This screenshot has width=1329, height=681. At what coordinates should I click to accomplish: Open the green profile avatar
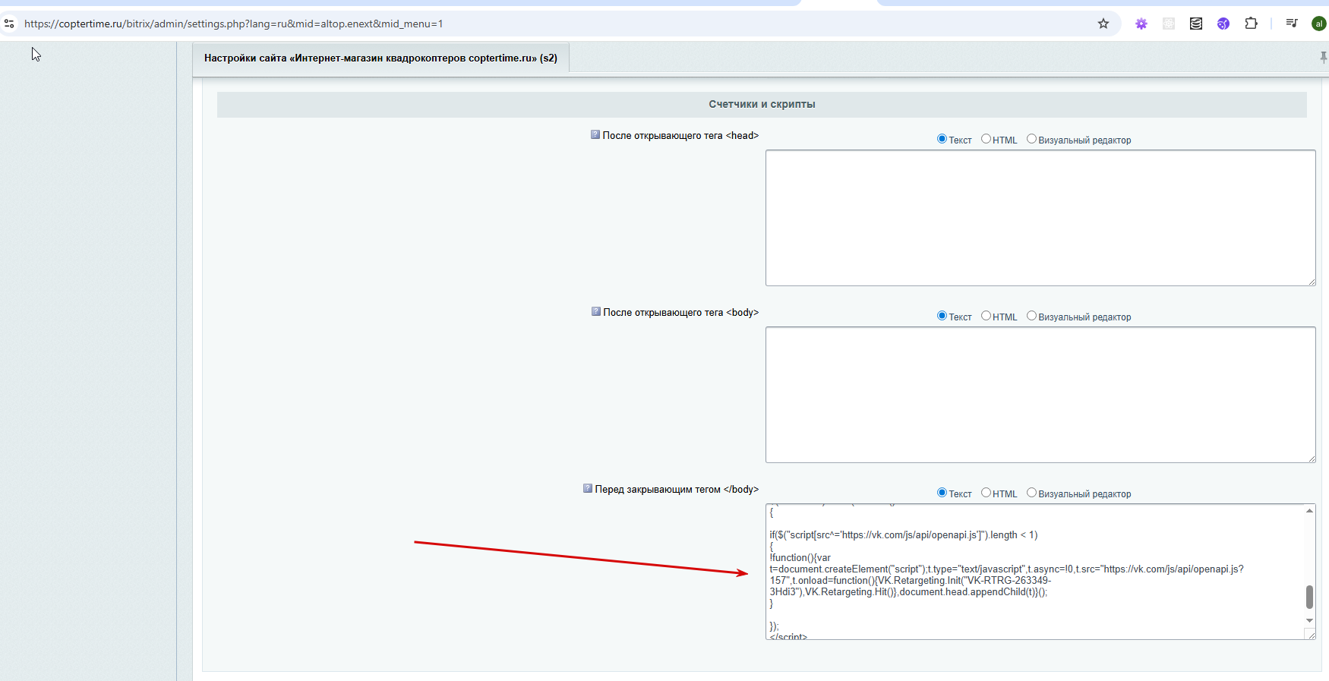pyautogui.click(x=1319, y=24)
